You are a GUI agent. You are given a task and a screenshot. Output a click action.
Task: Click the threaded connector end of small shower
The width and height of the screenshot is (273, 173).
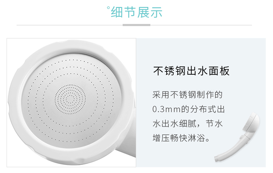tap(217, 159)
